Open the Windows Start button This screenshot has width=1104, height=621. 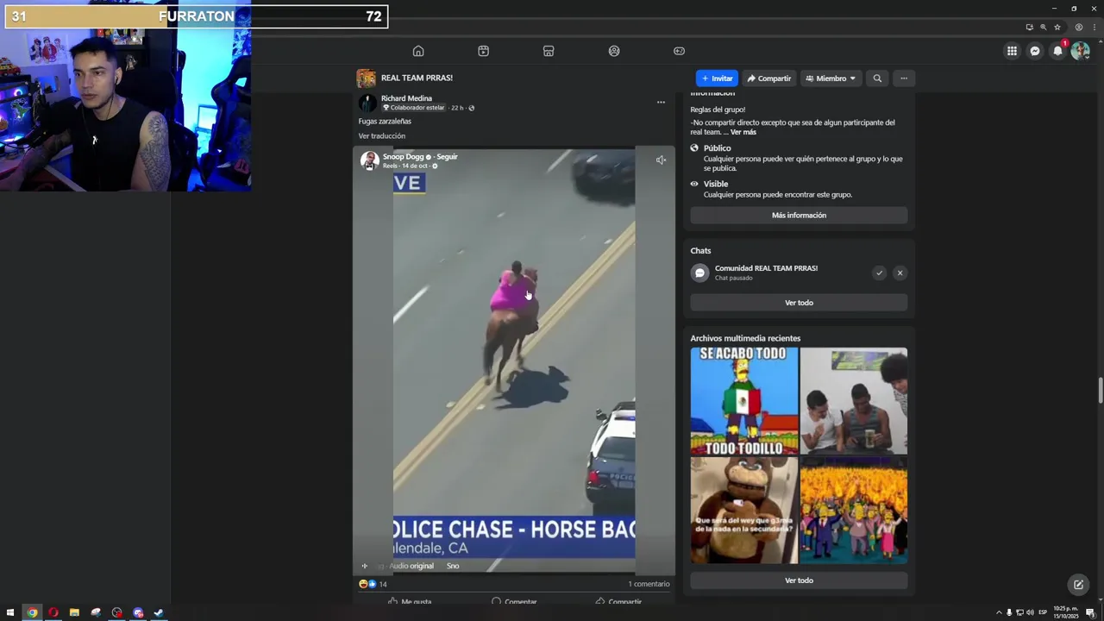coord(10,613)
